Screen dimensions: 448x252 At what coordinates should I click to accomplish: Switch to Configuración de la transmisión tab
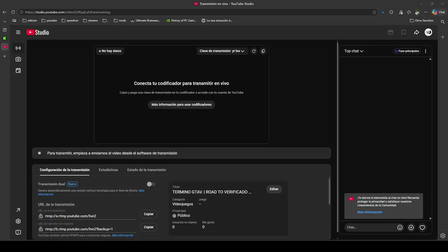[64, 170]
